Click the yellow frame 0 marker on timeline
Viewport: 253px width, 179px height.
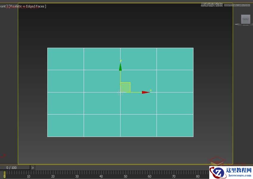click(4, 175)
